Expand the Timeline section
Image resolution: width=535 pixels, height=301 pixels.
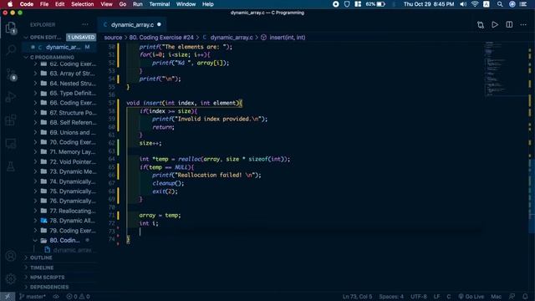(59, 268)
